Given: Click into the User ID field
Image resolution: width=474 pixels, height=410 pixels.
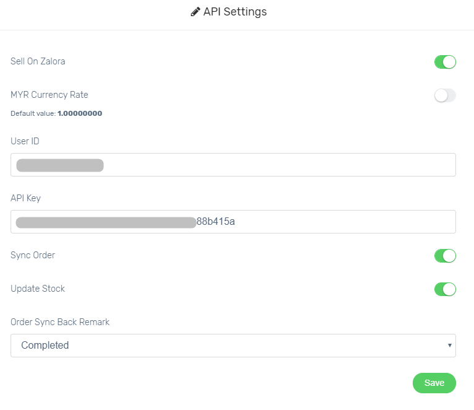Looking at the screenshot, I should (233, 165).
